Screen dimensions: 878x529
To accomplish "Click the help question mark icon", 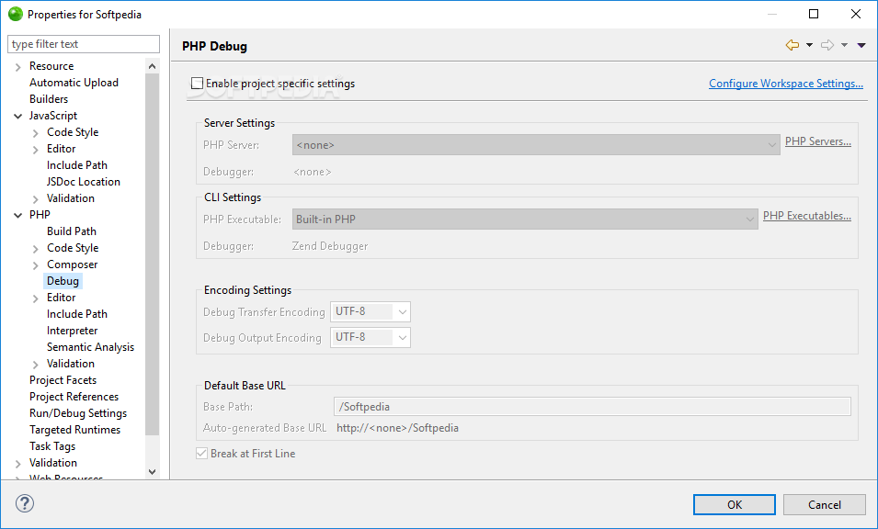I will tap(25, 503).
